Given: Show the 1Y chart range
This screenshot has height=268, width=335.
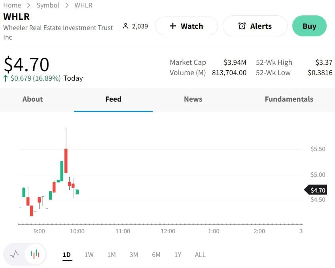Looking at the screenshot, I should point(178,255).
